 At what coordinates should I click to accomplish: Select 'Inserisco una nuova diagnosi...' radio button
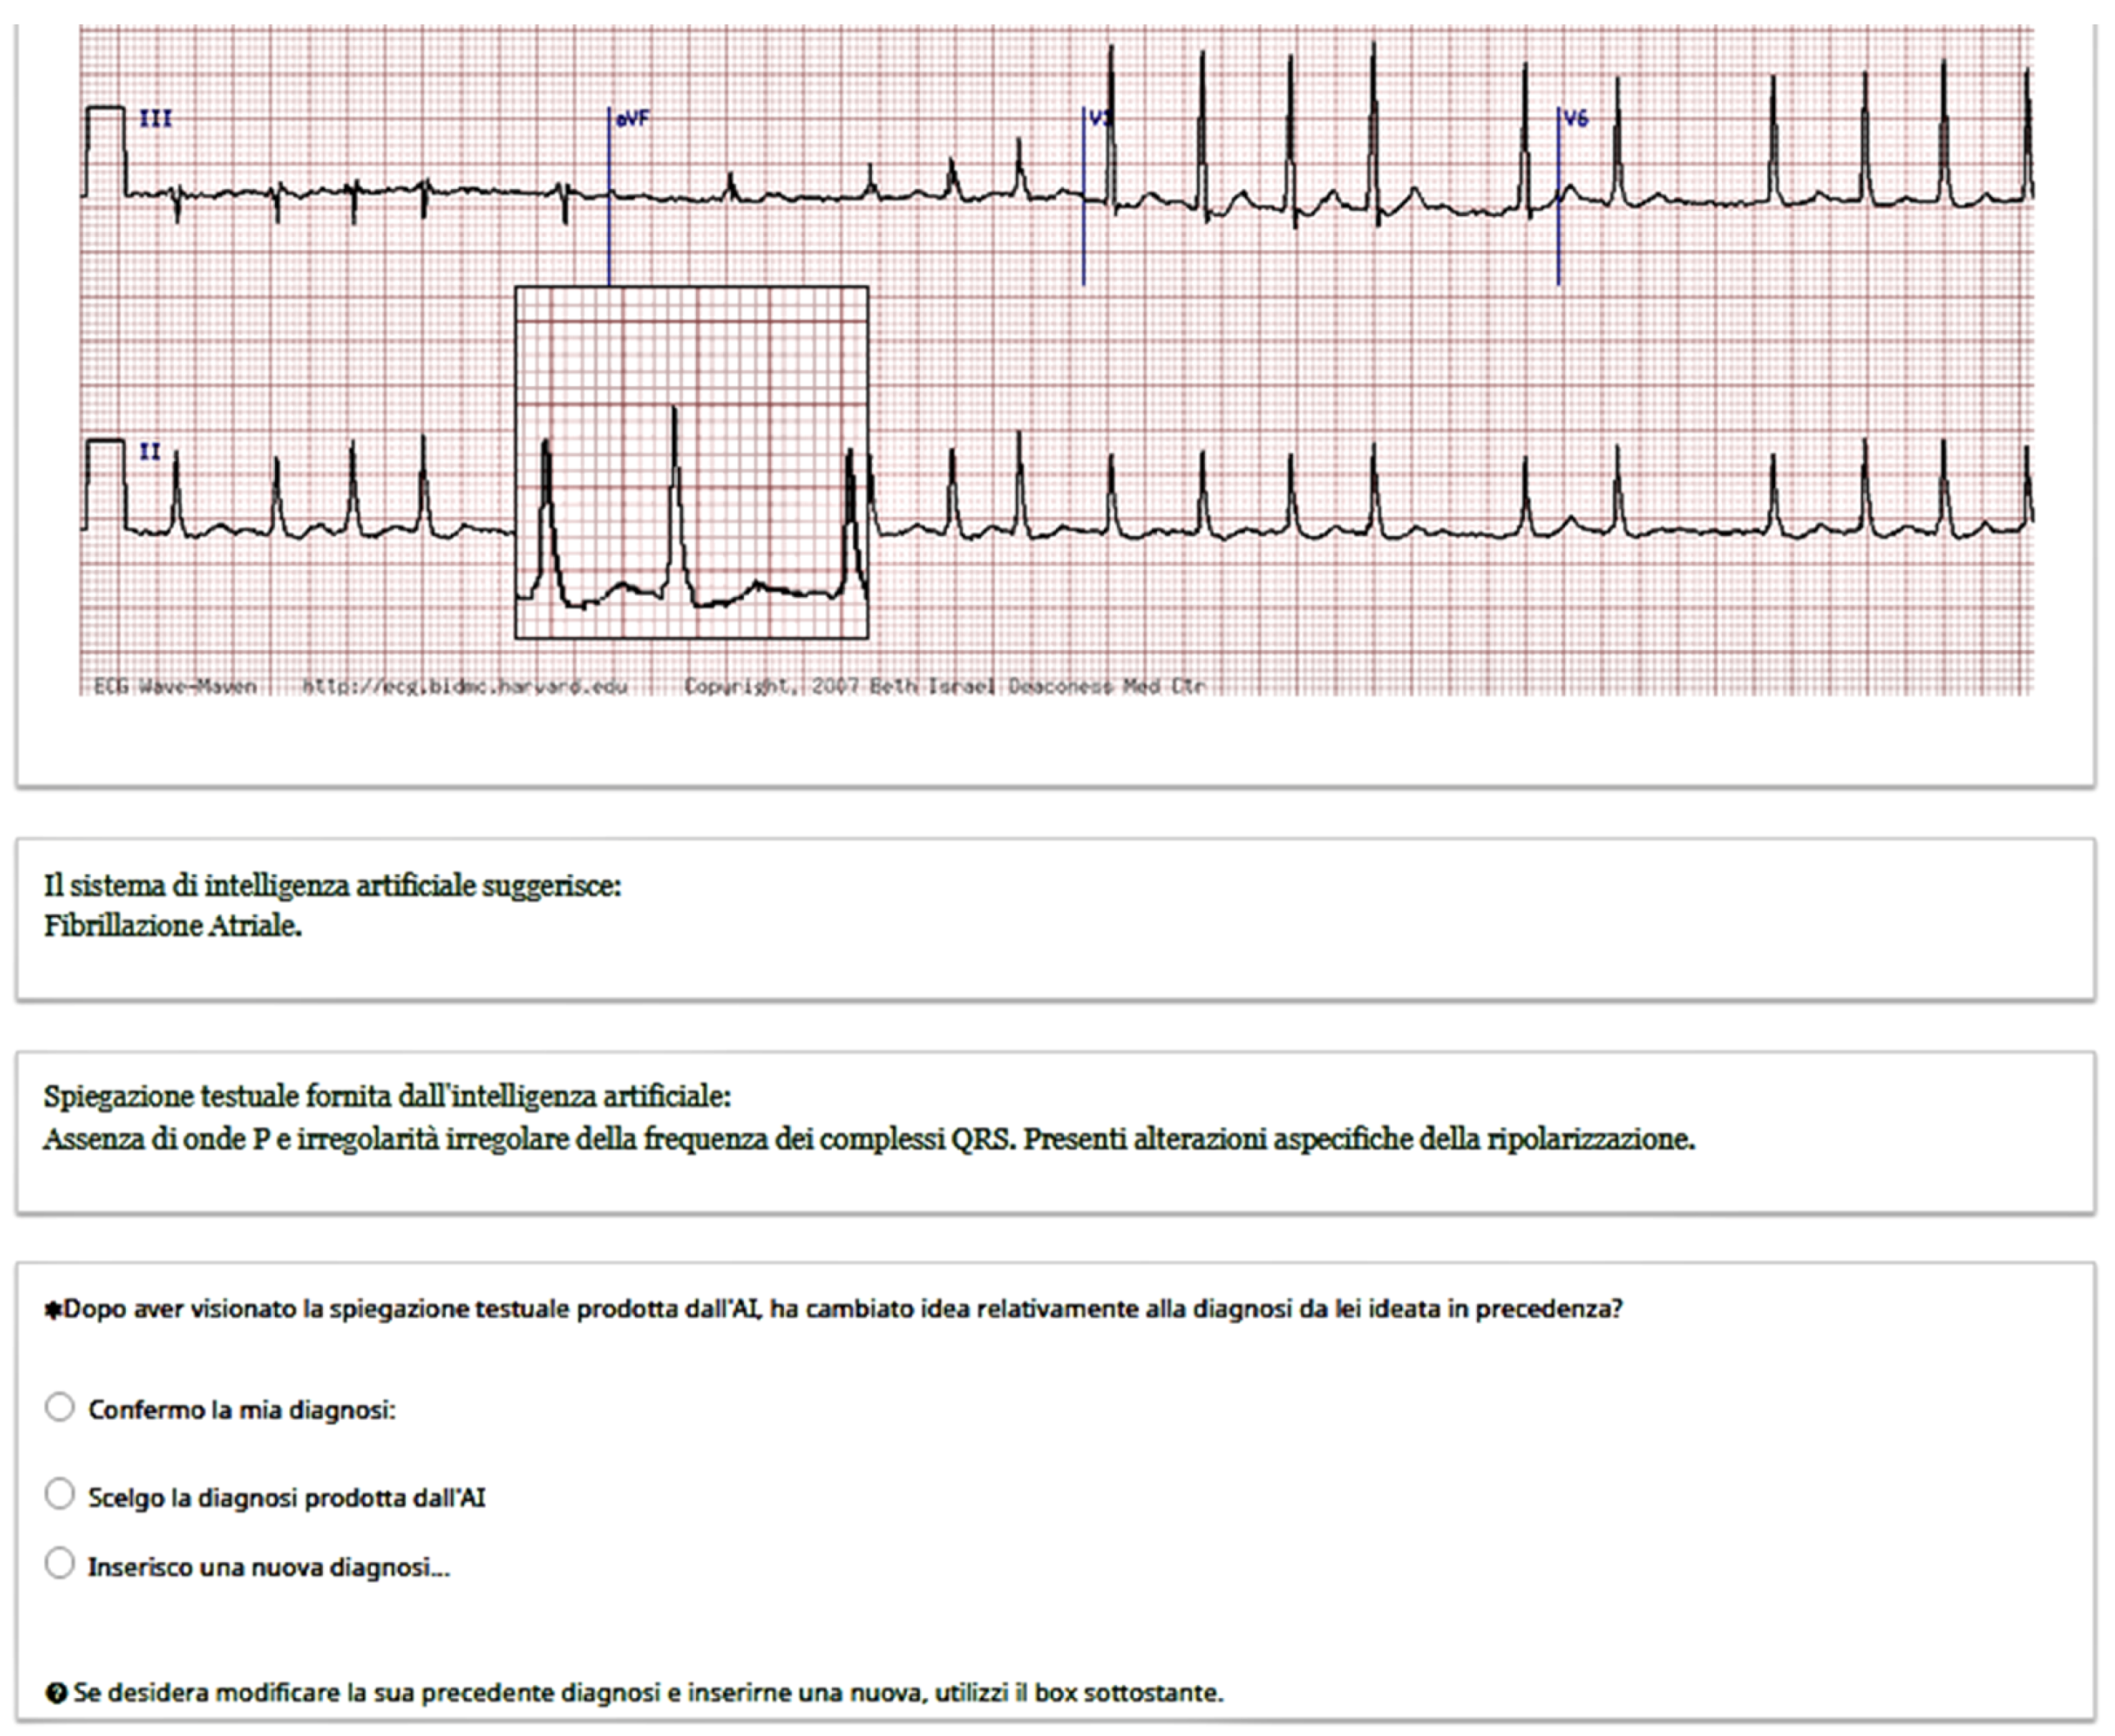pos(60,1563)
